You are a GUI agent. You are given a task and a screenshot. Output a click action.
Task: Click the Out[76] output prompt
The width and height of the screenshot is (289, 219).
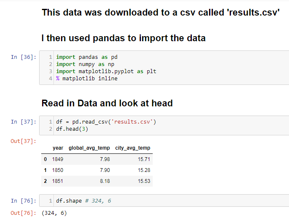[24, 213]
